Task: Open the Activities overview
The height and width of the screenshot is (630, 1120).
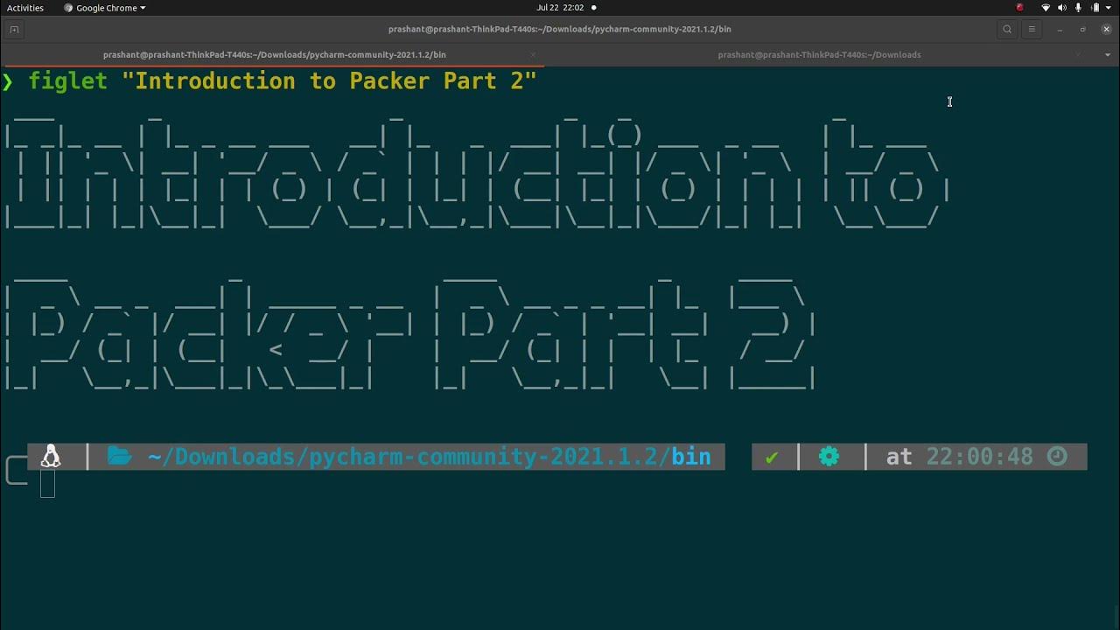Action: click(25, 8)
